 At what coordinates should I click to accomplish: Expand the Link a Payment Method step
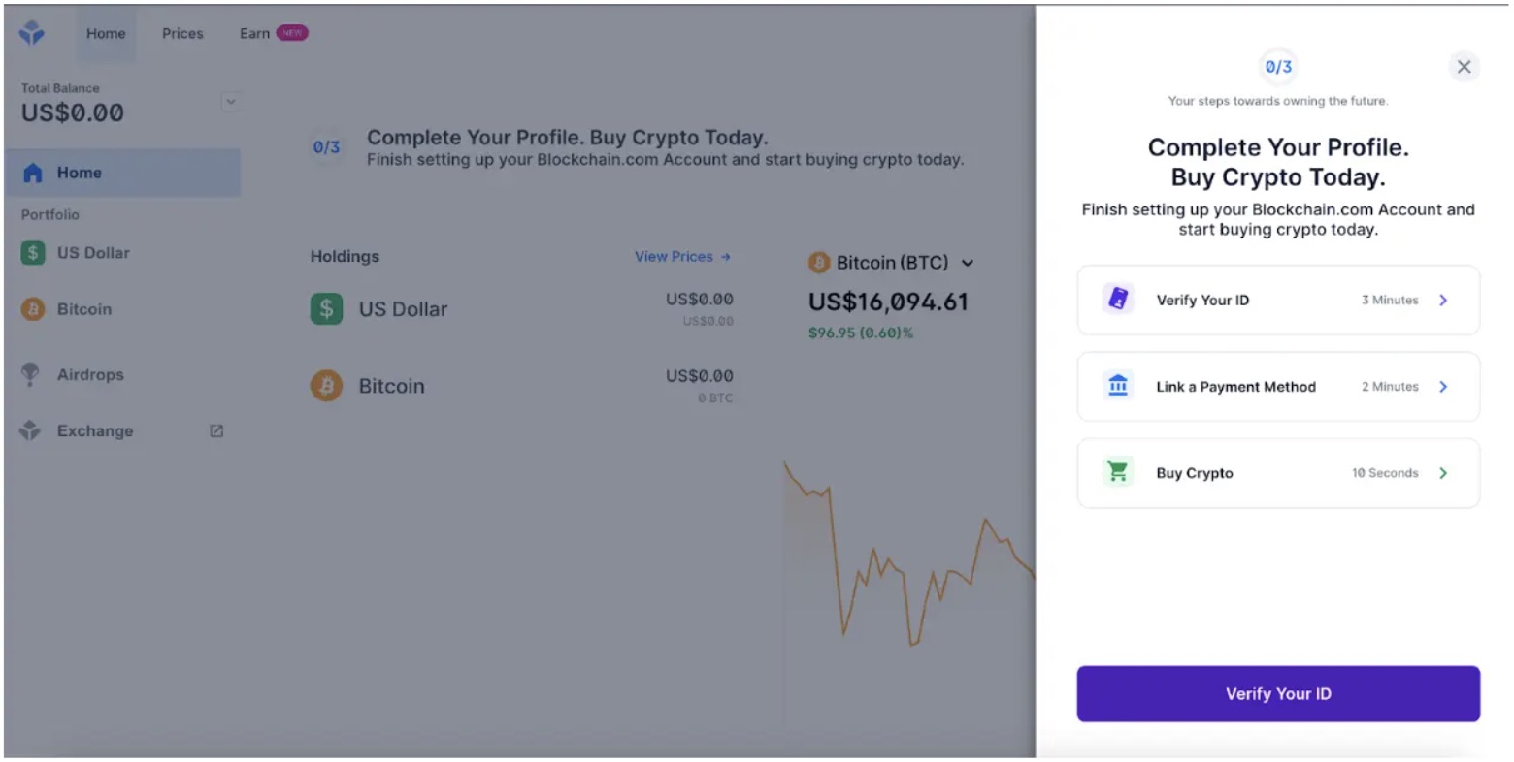tap(1443, 386)
